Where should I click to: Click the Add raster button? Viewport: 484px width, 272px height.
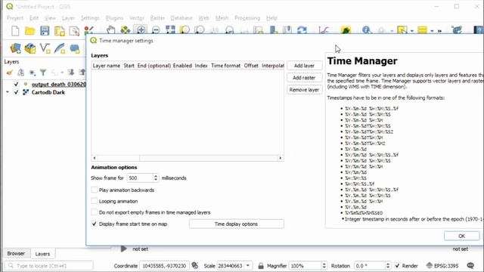pos(304,78)
